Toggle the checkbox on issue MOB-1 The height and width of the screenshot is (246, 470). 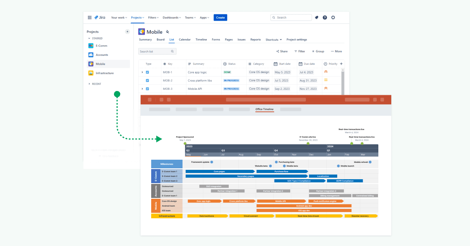point(148,72)
